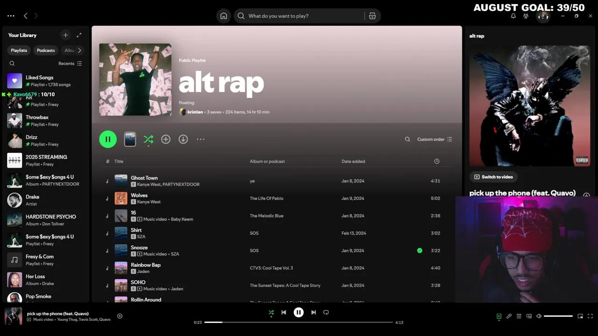Image resolution: width=598 pixels, height=336 pixels.
Task: Open CTV3: Cool Tape Vol. 3 album
Action: click(271, 268)
